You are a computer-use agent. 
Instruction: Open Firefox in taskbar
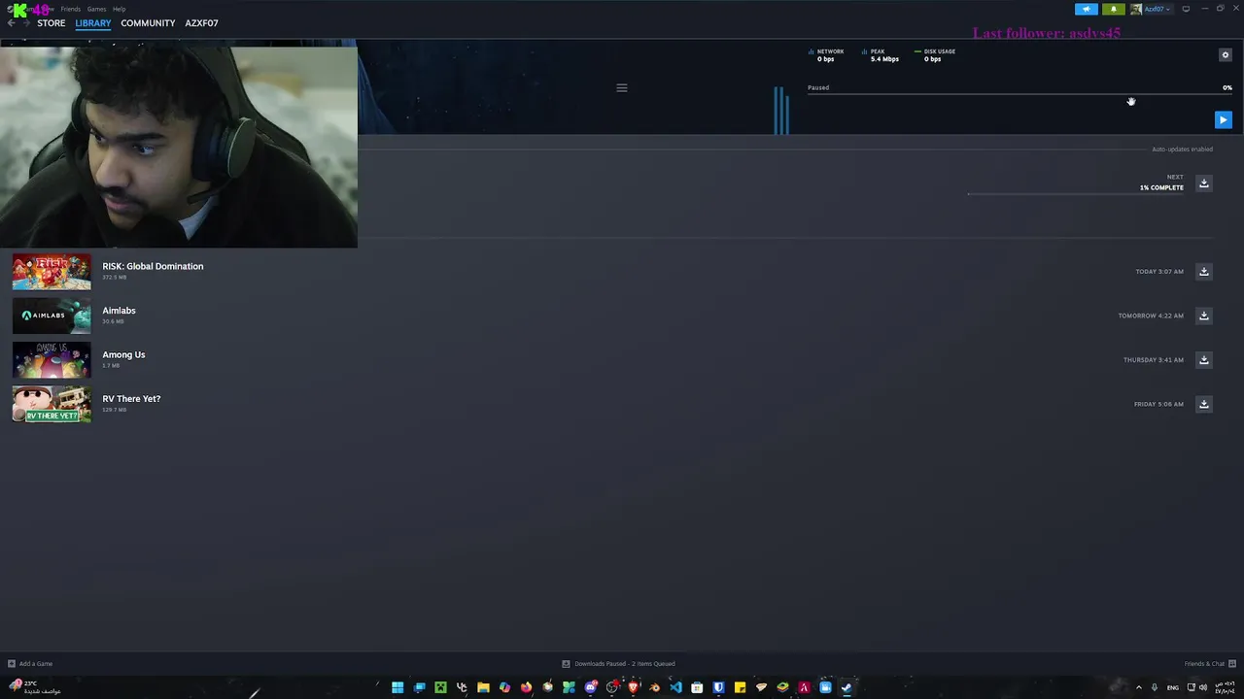point(526,687)
